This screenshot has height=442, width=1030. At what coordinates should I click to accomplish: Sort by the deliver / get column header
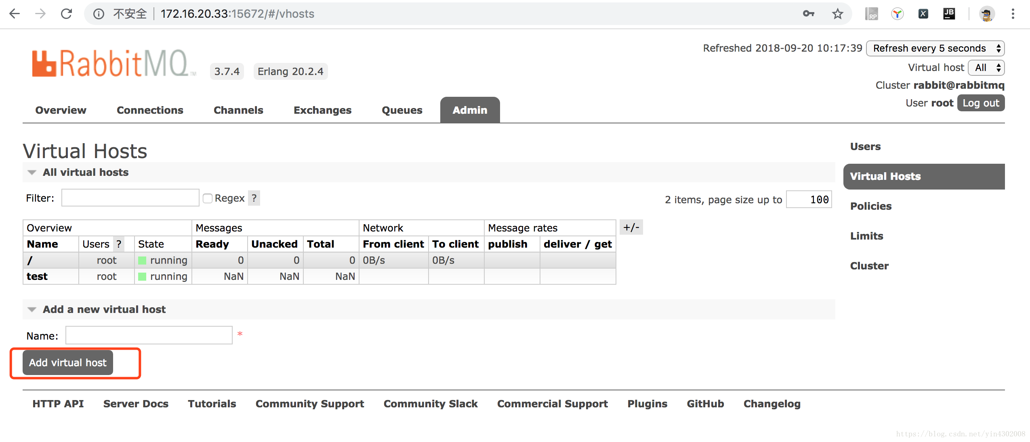578,244
